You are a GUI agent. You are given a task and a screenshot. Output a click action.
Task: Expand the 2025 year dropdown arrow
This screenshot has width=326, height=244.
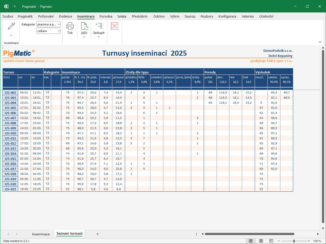click(x=84, y=37)
